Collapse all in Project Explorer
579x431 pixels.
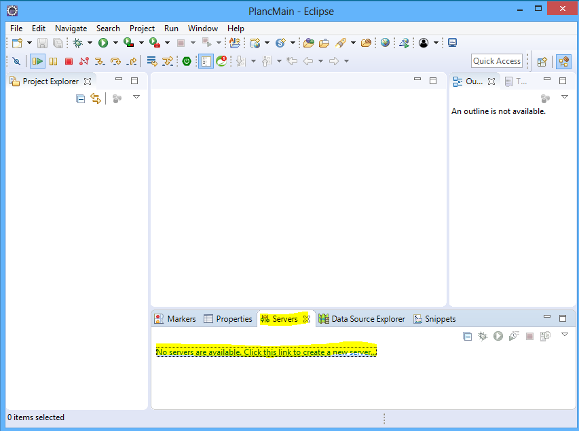tap(80, 98)
